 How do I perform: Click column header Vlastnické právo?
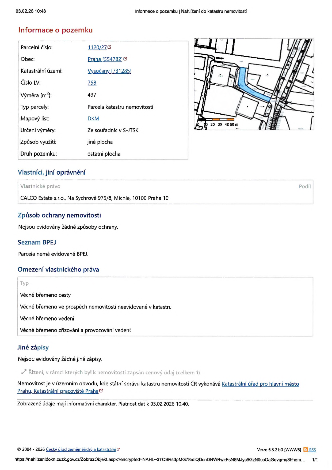(x=40, y=186)
